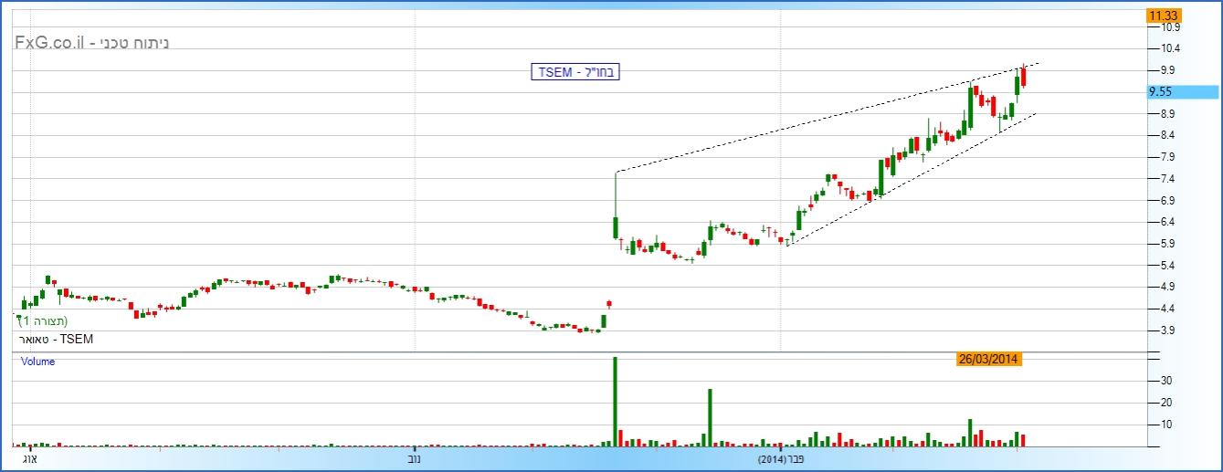Select the blue 9.55 current price marker
1223x472 pixels.
tap(1181, 92)
